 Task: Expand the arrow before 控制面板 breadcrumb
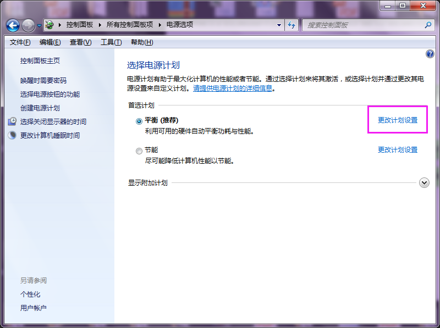pos(60,25)
